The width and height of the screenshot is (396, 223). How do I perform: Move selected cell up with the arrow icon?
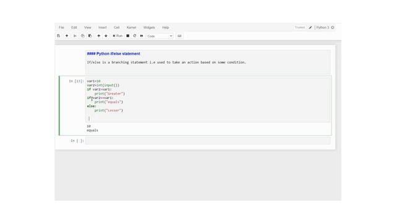pyautogui.click(x=99, y=36)
